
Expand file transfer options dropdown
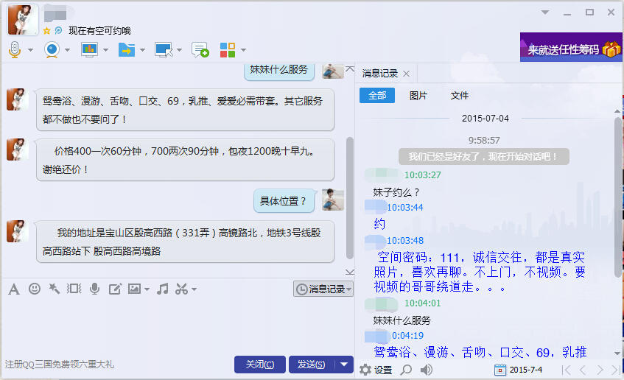tap(142, 50)
